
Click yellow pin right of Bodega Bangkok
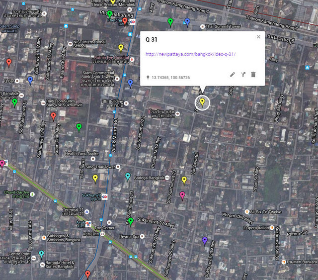coord(184,181)
